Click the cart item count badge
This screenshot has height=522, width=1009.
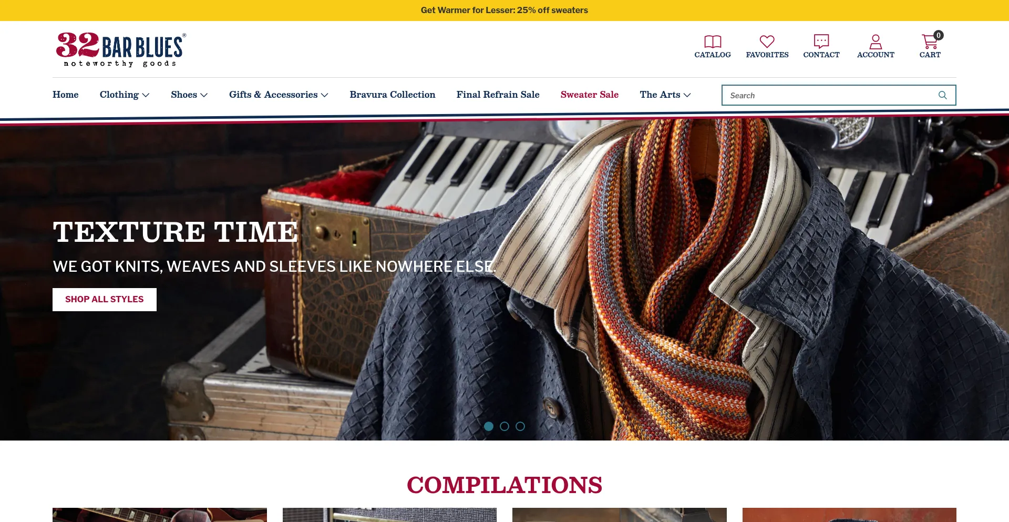coord(939,35)
